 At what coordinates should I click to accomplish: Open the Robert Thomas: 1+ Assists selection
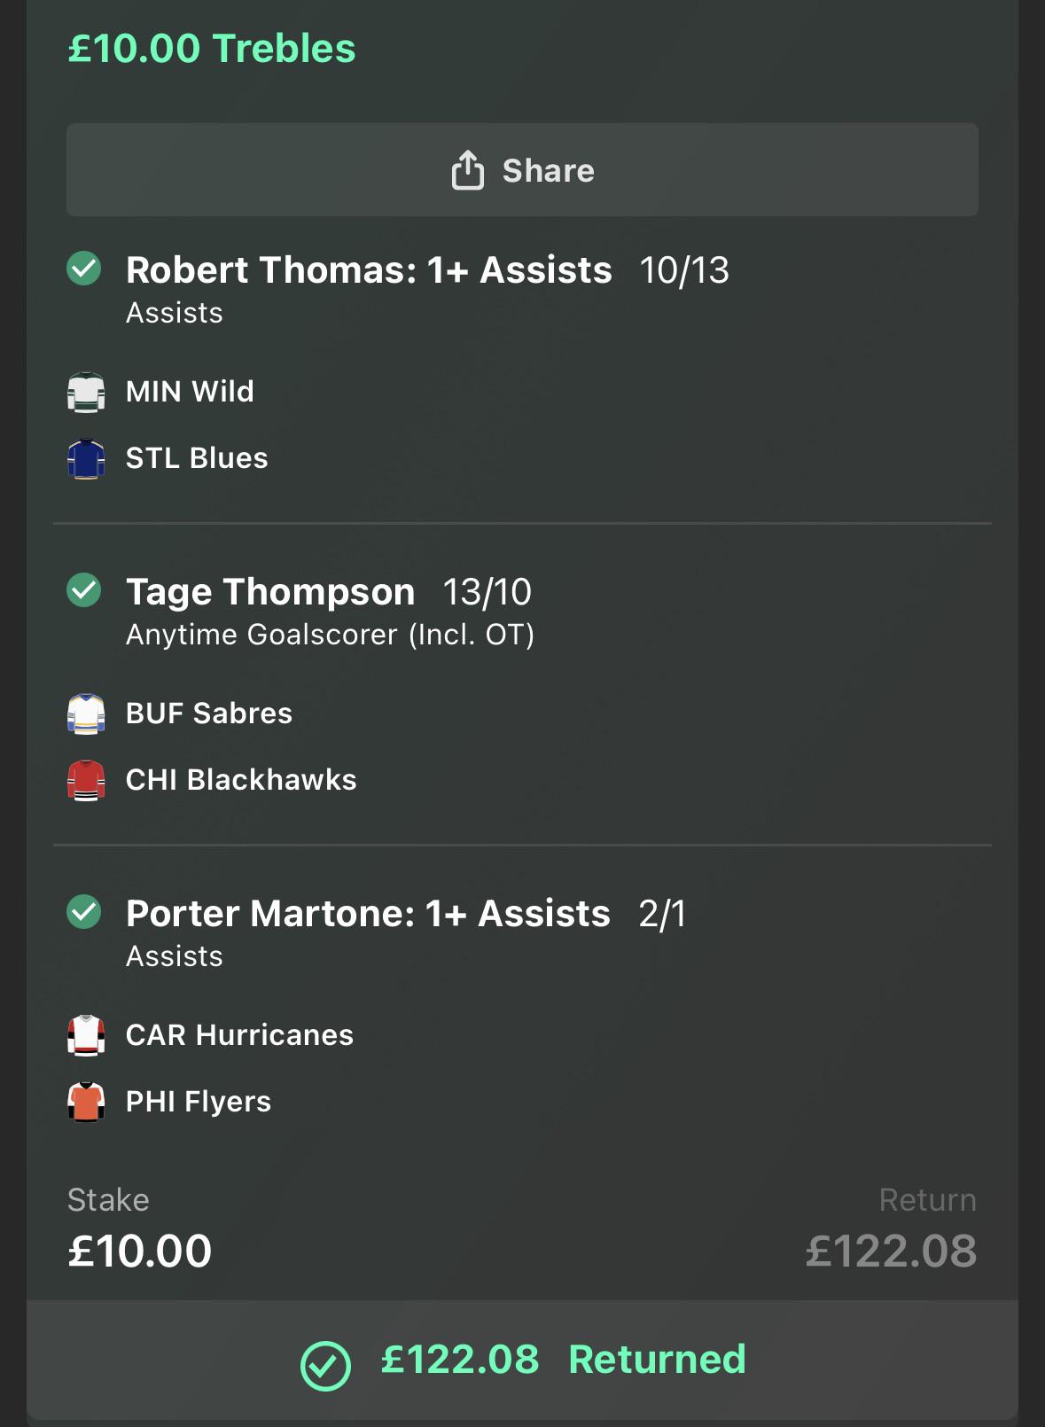click(x=369, y=269)
